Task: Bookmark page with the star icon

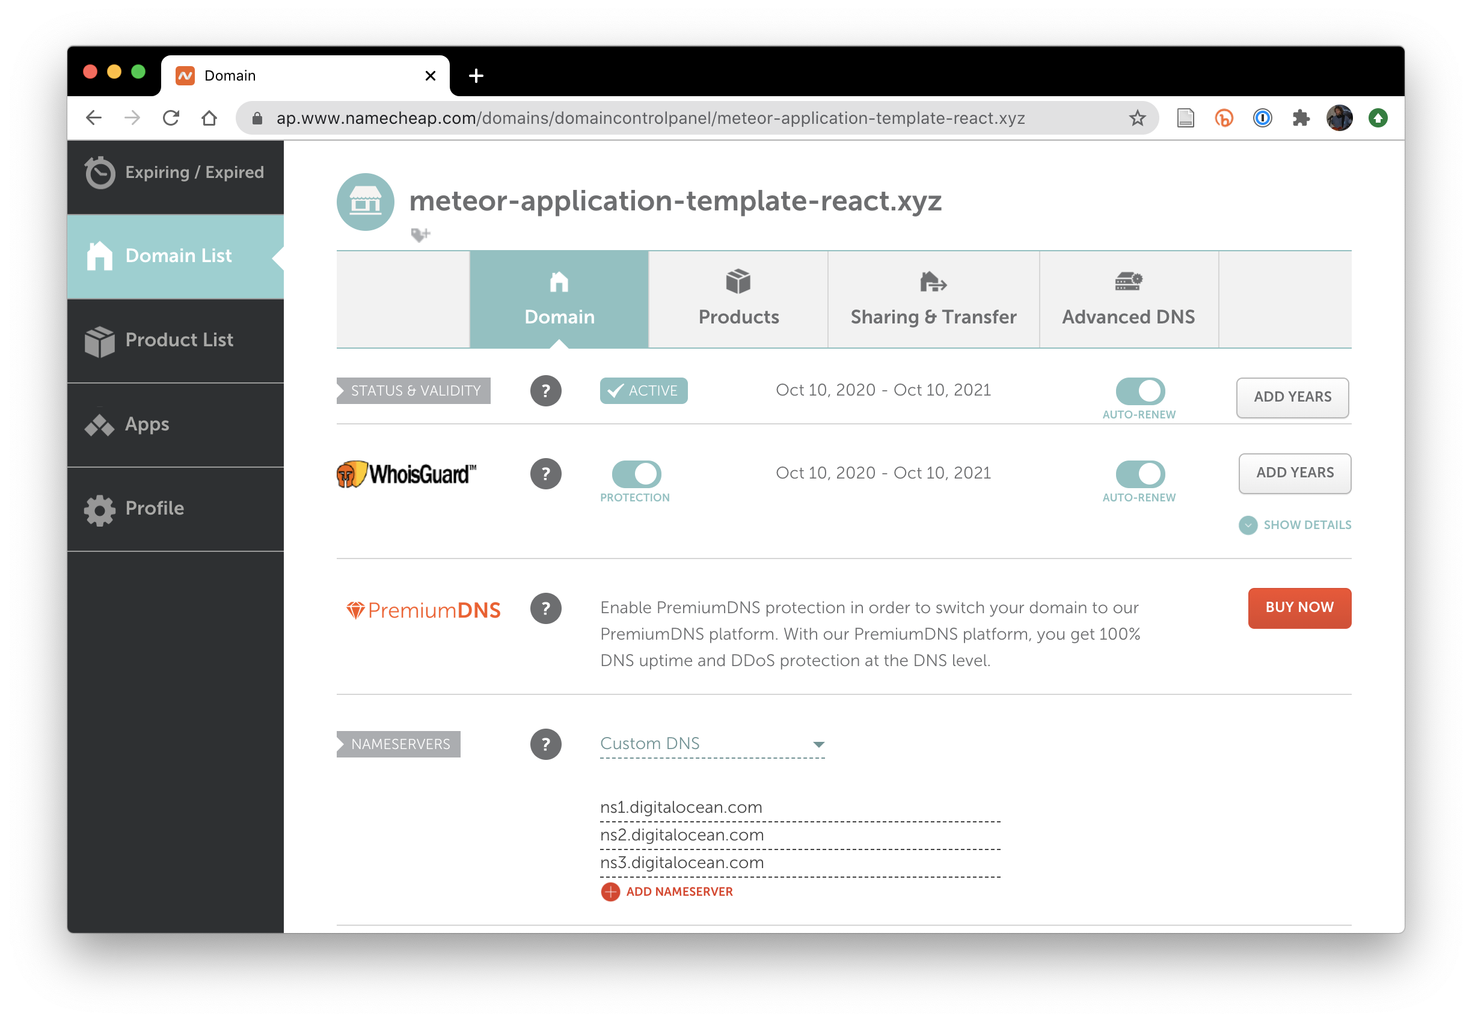Action: pos(1137,118)
